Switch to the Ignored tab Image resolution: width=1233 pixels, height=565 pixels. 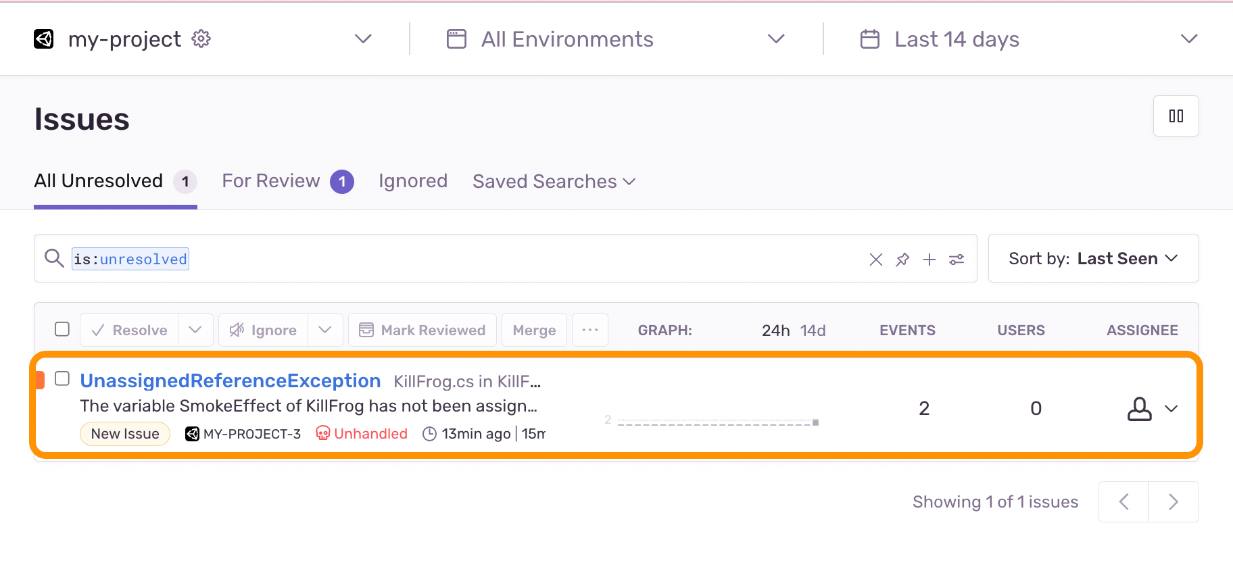413,181
